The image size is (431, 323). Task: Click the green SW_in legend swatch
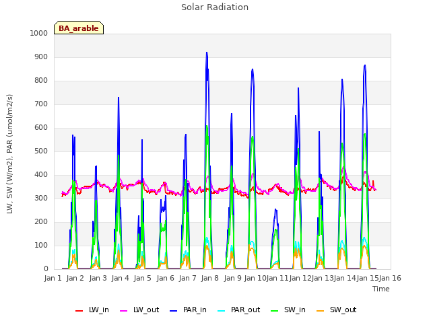coord(274,311)
